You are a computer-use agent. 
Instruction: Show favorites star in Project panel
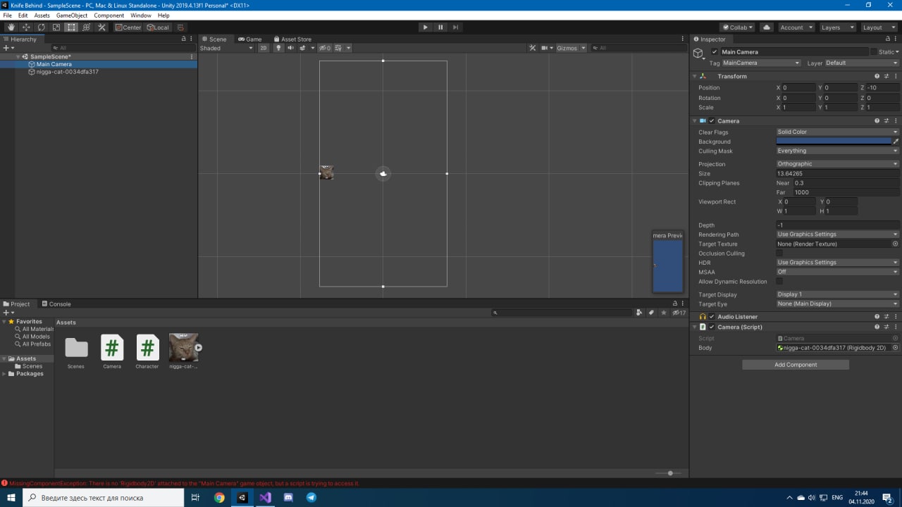pyautogui.click(x=664, y=313)
